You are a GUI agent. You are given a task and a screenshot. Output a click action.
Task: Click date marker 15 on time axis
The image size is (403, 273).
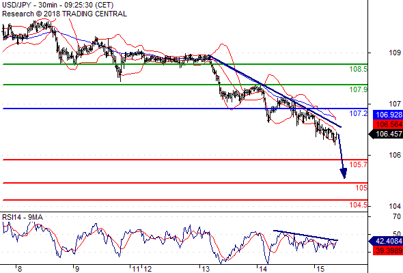tap(320, 269)
